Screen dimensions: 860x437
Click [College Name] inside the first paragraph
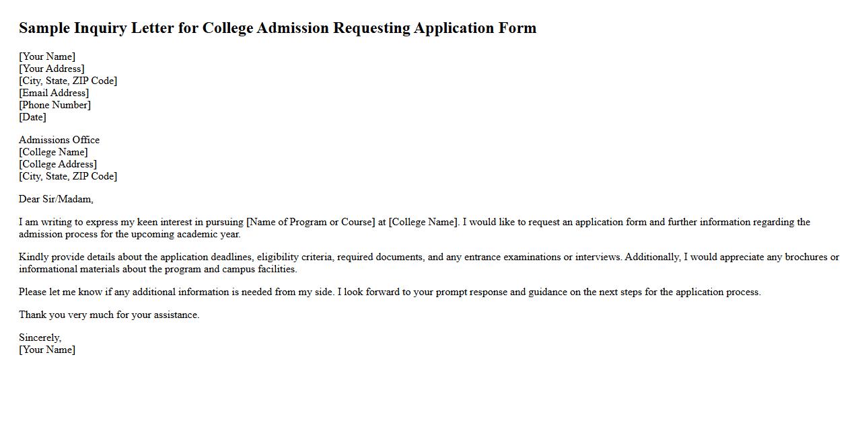pos(423,222)
